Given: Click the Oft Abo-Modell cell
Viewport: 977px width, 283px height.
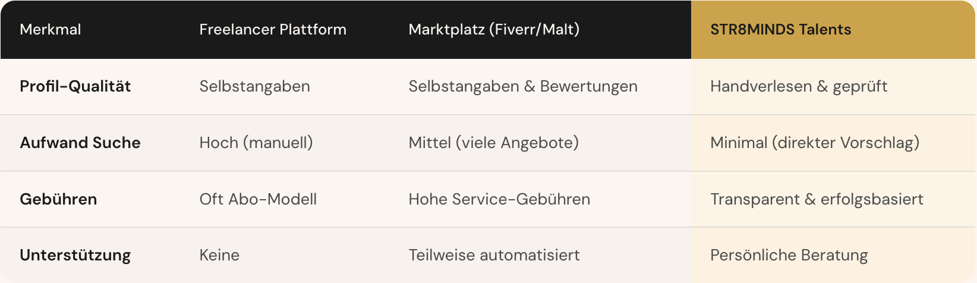Looking at the screenshot, I should click(258, 199).
